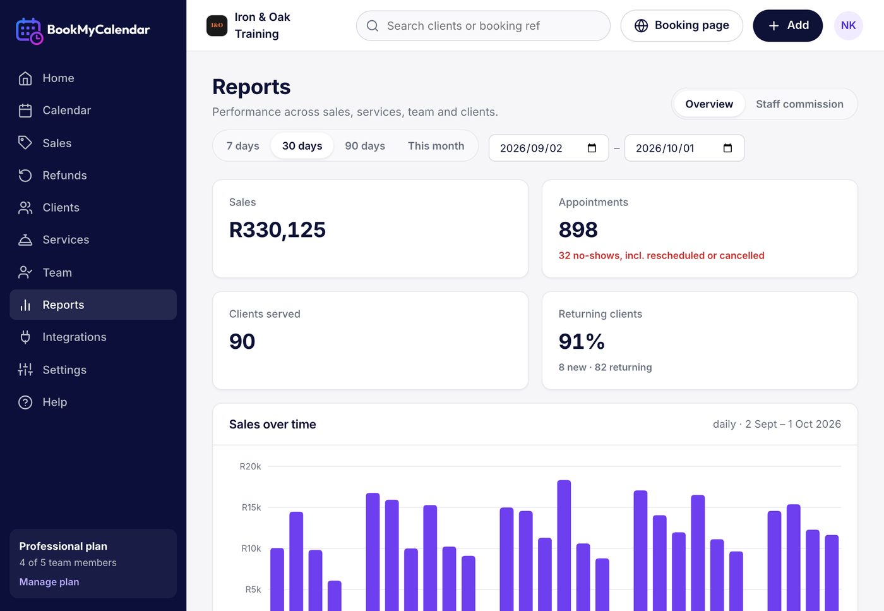884x611 pixels.
Task: Click the Refunds circular arrow icon
Action: tap(25, 175)
